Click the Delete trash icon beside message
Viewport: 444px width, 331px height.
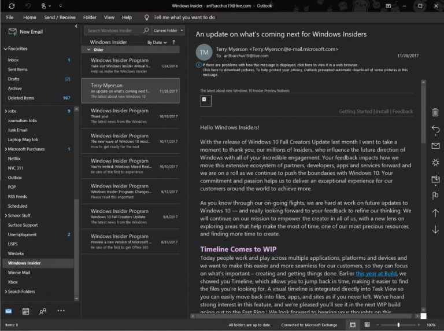(x=435, y=112)
